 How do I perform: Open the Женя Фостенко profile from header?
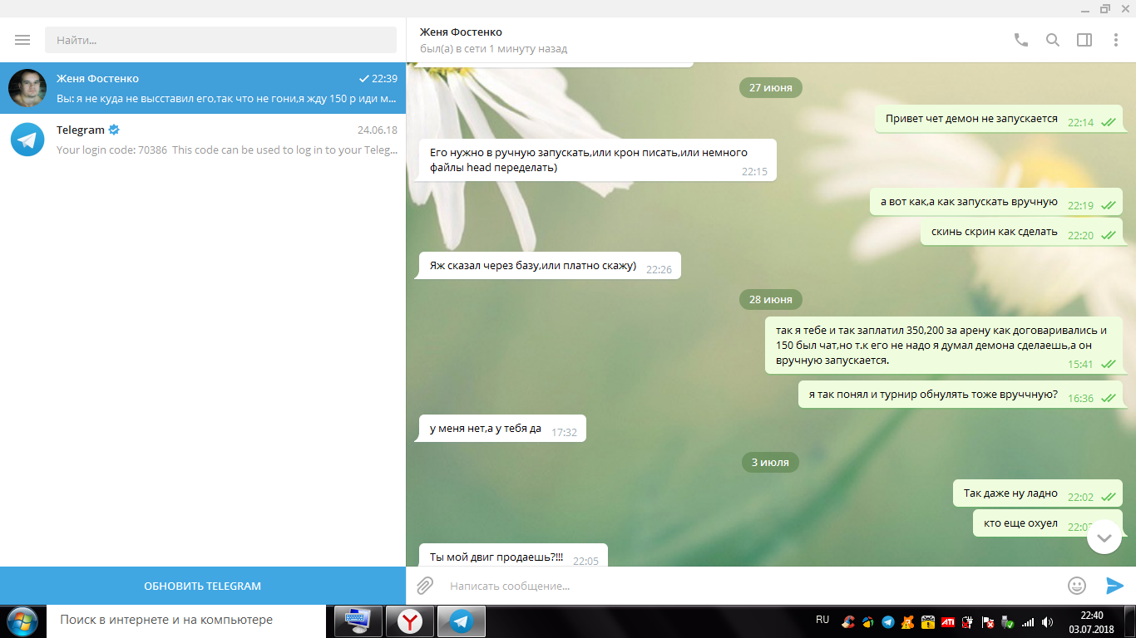click(462, 32)
